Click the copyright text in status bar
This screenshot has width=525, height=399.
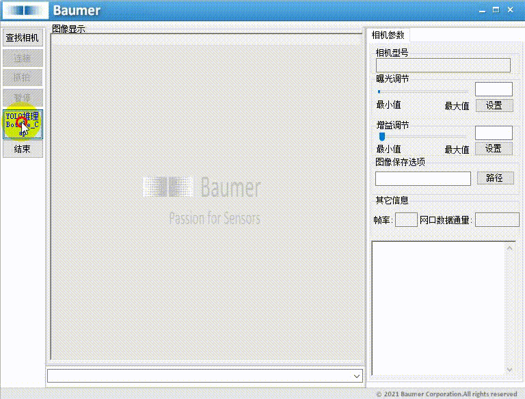[446, 394]
